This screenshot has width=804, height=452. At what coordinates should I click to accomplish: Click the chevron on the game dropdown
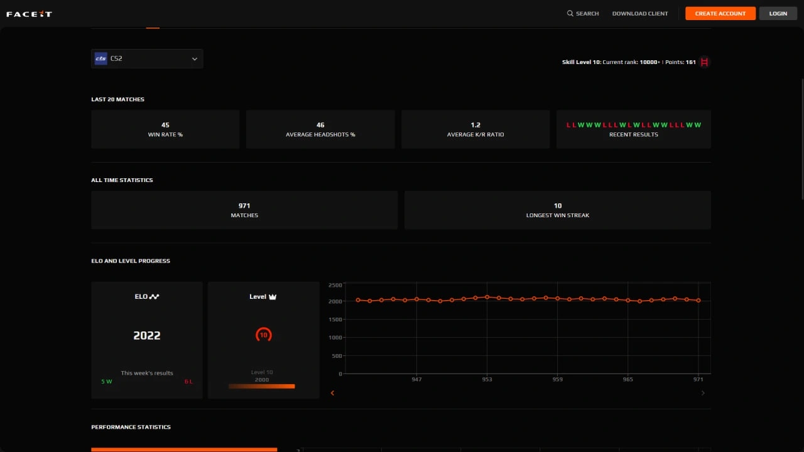pos(194,59)
